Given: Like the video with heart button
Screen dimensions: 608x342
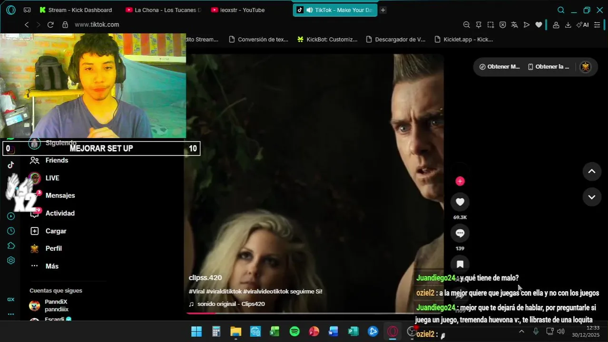Looking at the screenshot, I should pos(460,202).
